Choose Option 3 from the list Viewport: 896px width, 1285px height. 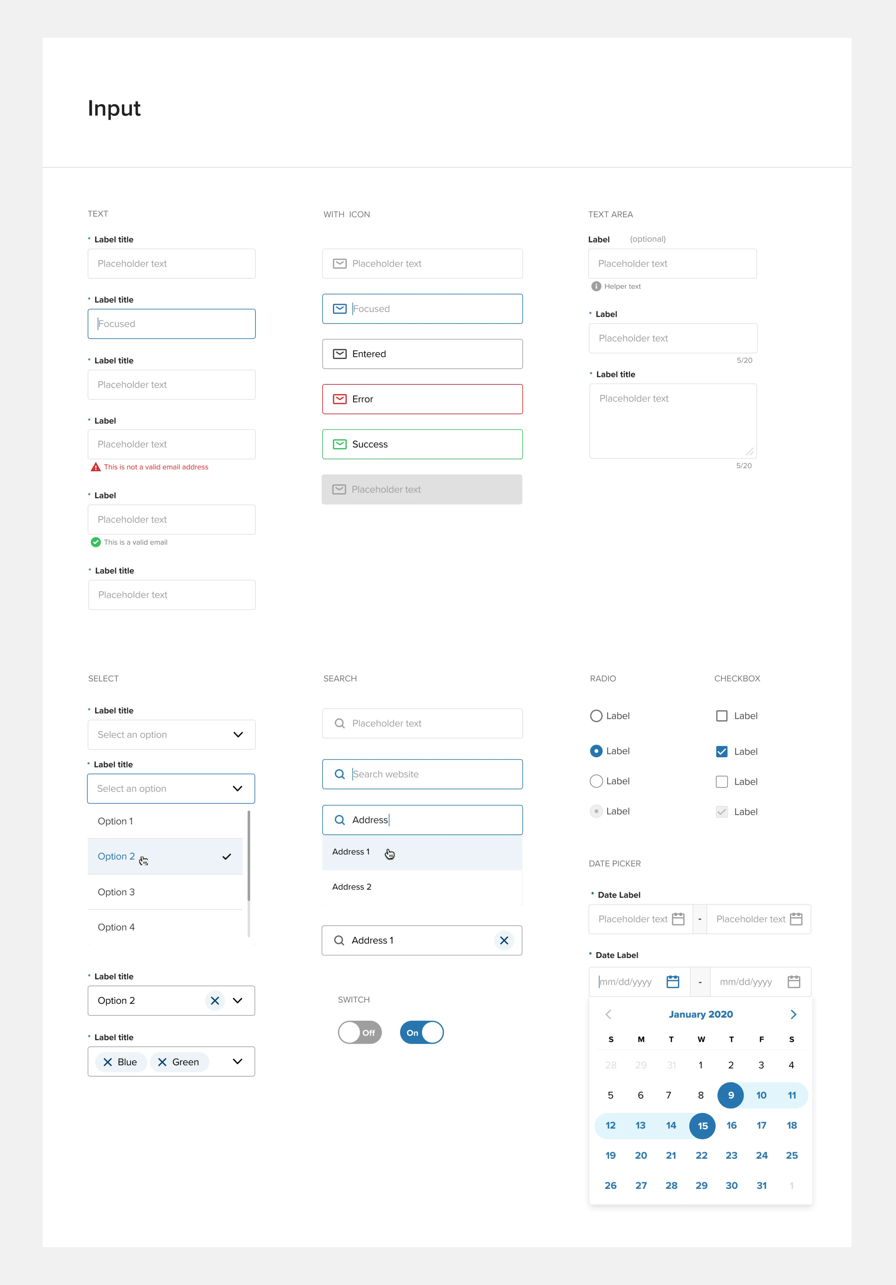click(x=165, y=892)
